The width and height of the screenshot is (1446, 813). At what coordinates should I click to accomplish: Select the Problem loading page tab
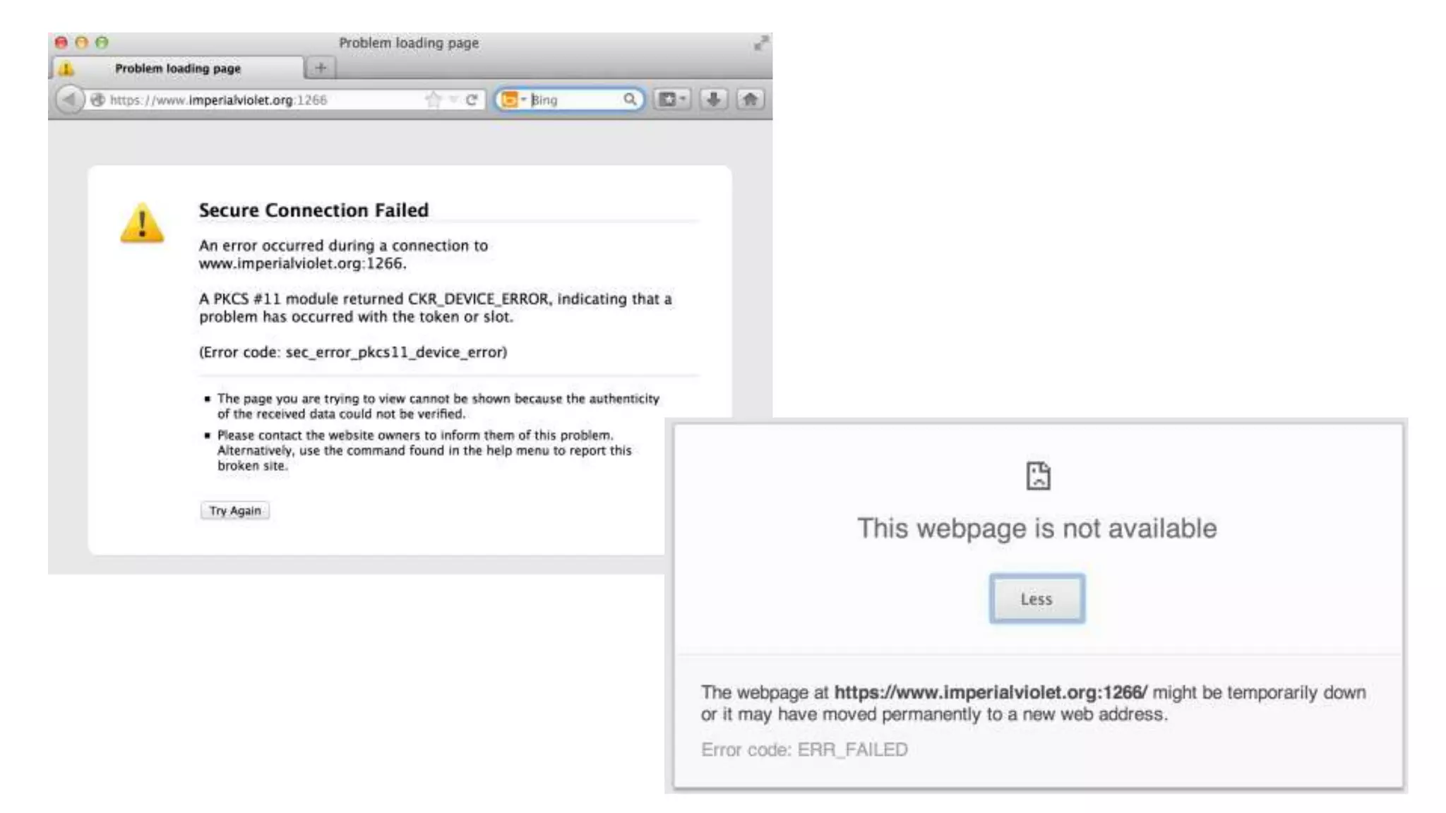(178, 68)
